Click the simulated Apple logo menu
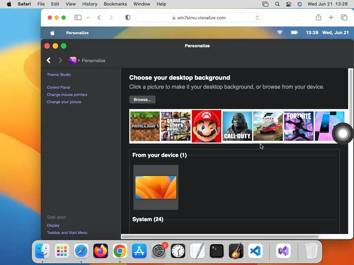The width and height of the screenshot is (354, 265). (x=53, y=33)
